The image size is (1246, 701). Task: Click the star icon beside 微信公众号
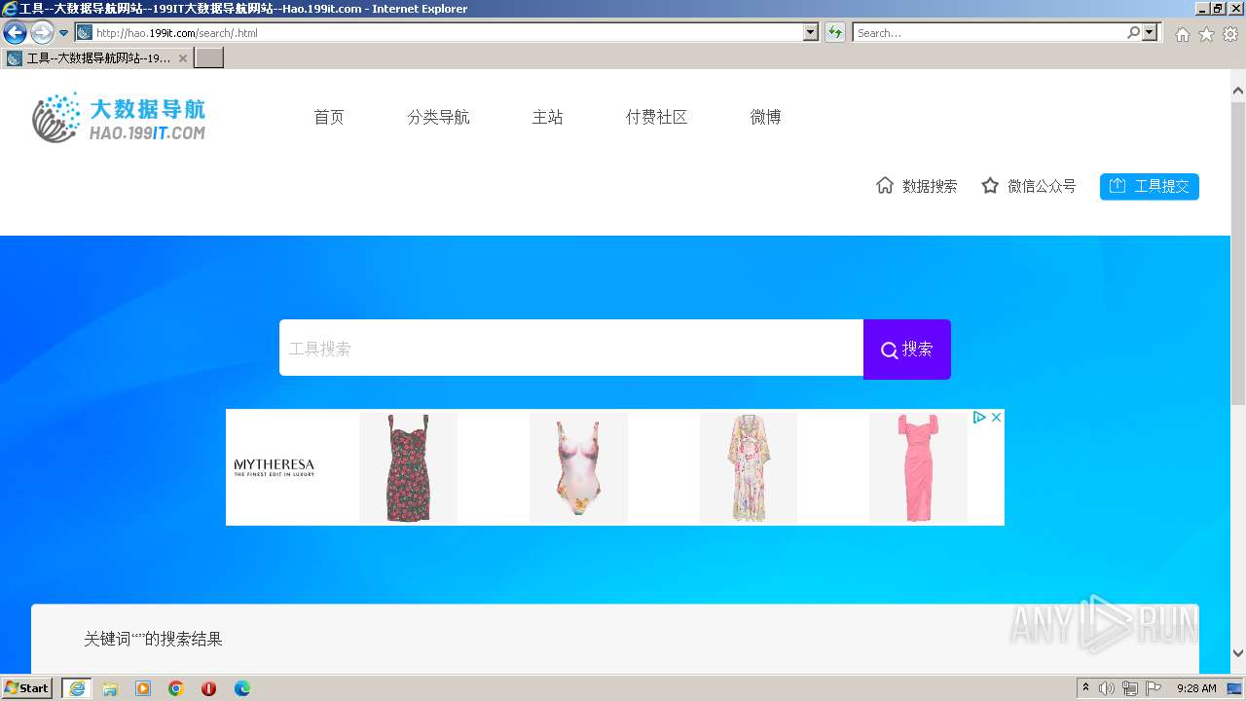point(990,185)
